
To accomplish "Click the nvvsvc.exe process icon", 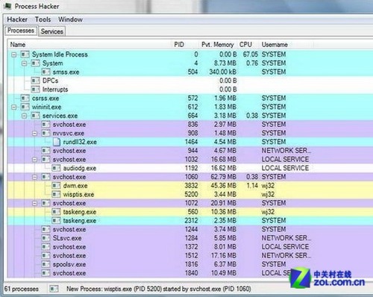I will point(46,133).
